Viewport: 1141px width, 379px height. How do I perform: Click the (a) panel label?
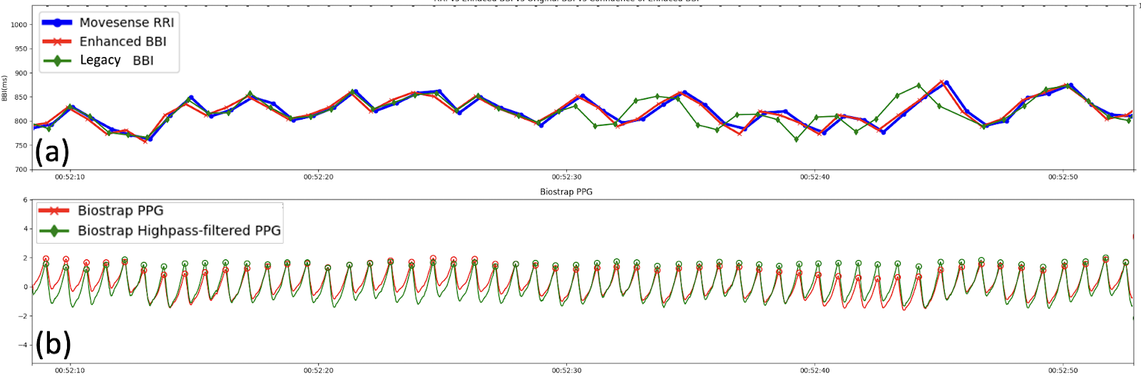click(52, 152)
